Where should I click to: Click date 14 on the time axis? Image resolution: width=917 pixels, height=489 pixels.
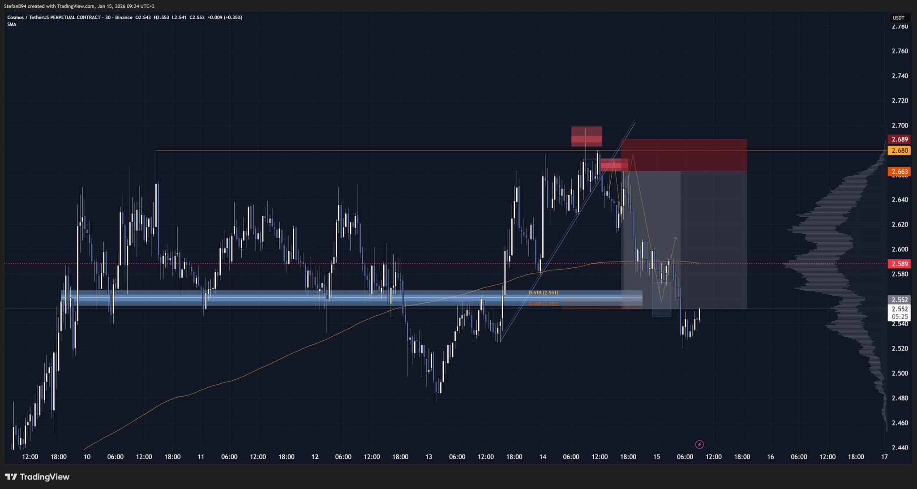(543, 457)
